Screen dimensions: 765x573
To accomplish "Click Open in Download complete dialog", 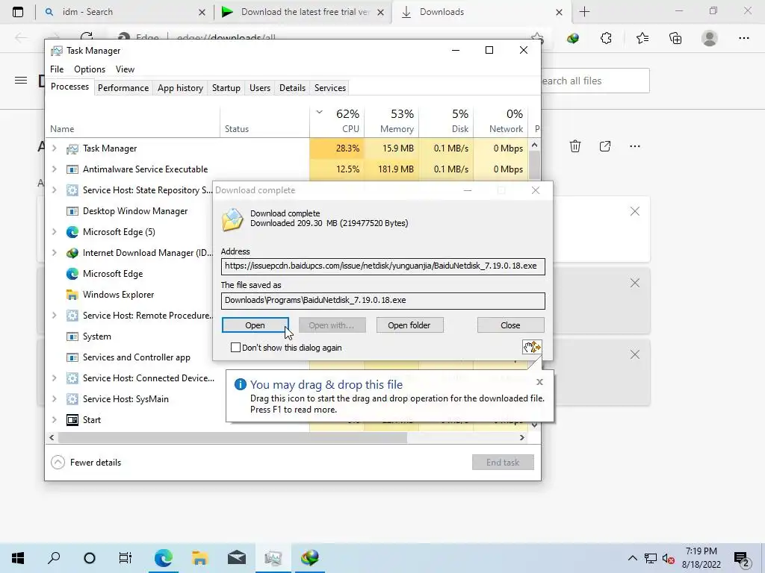I will (255, 325).
